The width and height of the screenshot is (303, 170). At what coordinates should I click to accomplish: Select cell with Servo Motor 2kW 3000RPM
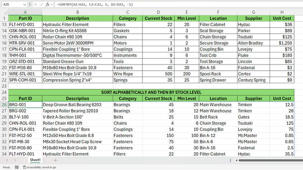point(77,43)
